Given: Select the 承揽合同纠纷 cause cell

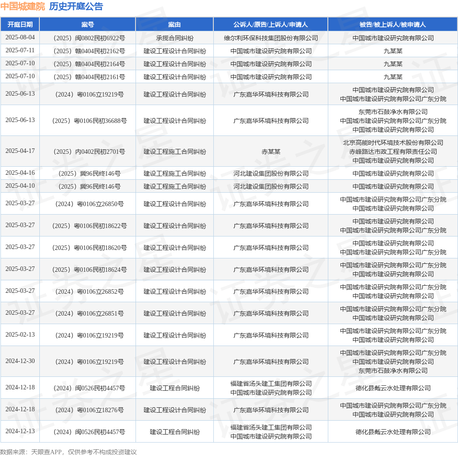Looking at the screenshot, I should pos(174,38).
